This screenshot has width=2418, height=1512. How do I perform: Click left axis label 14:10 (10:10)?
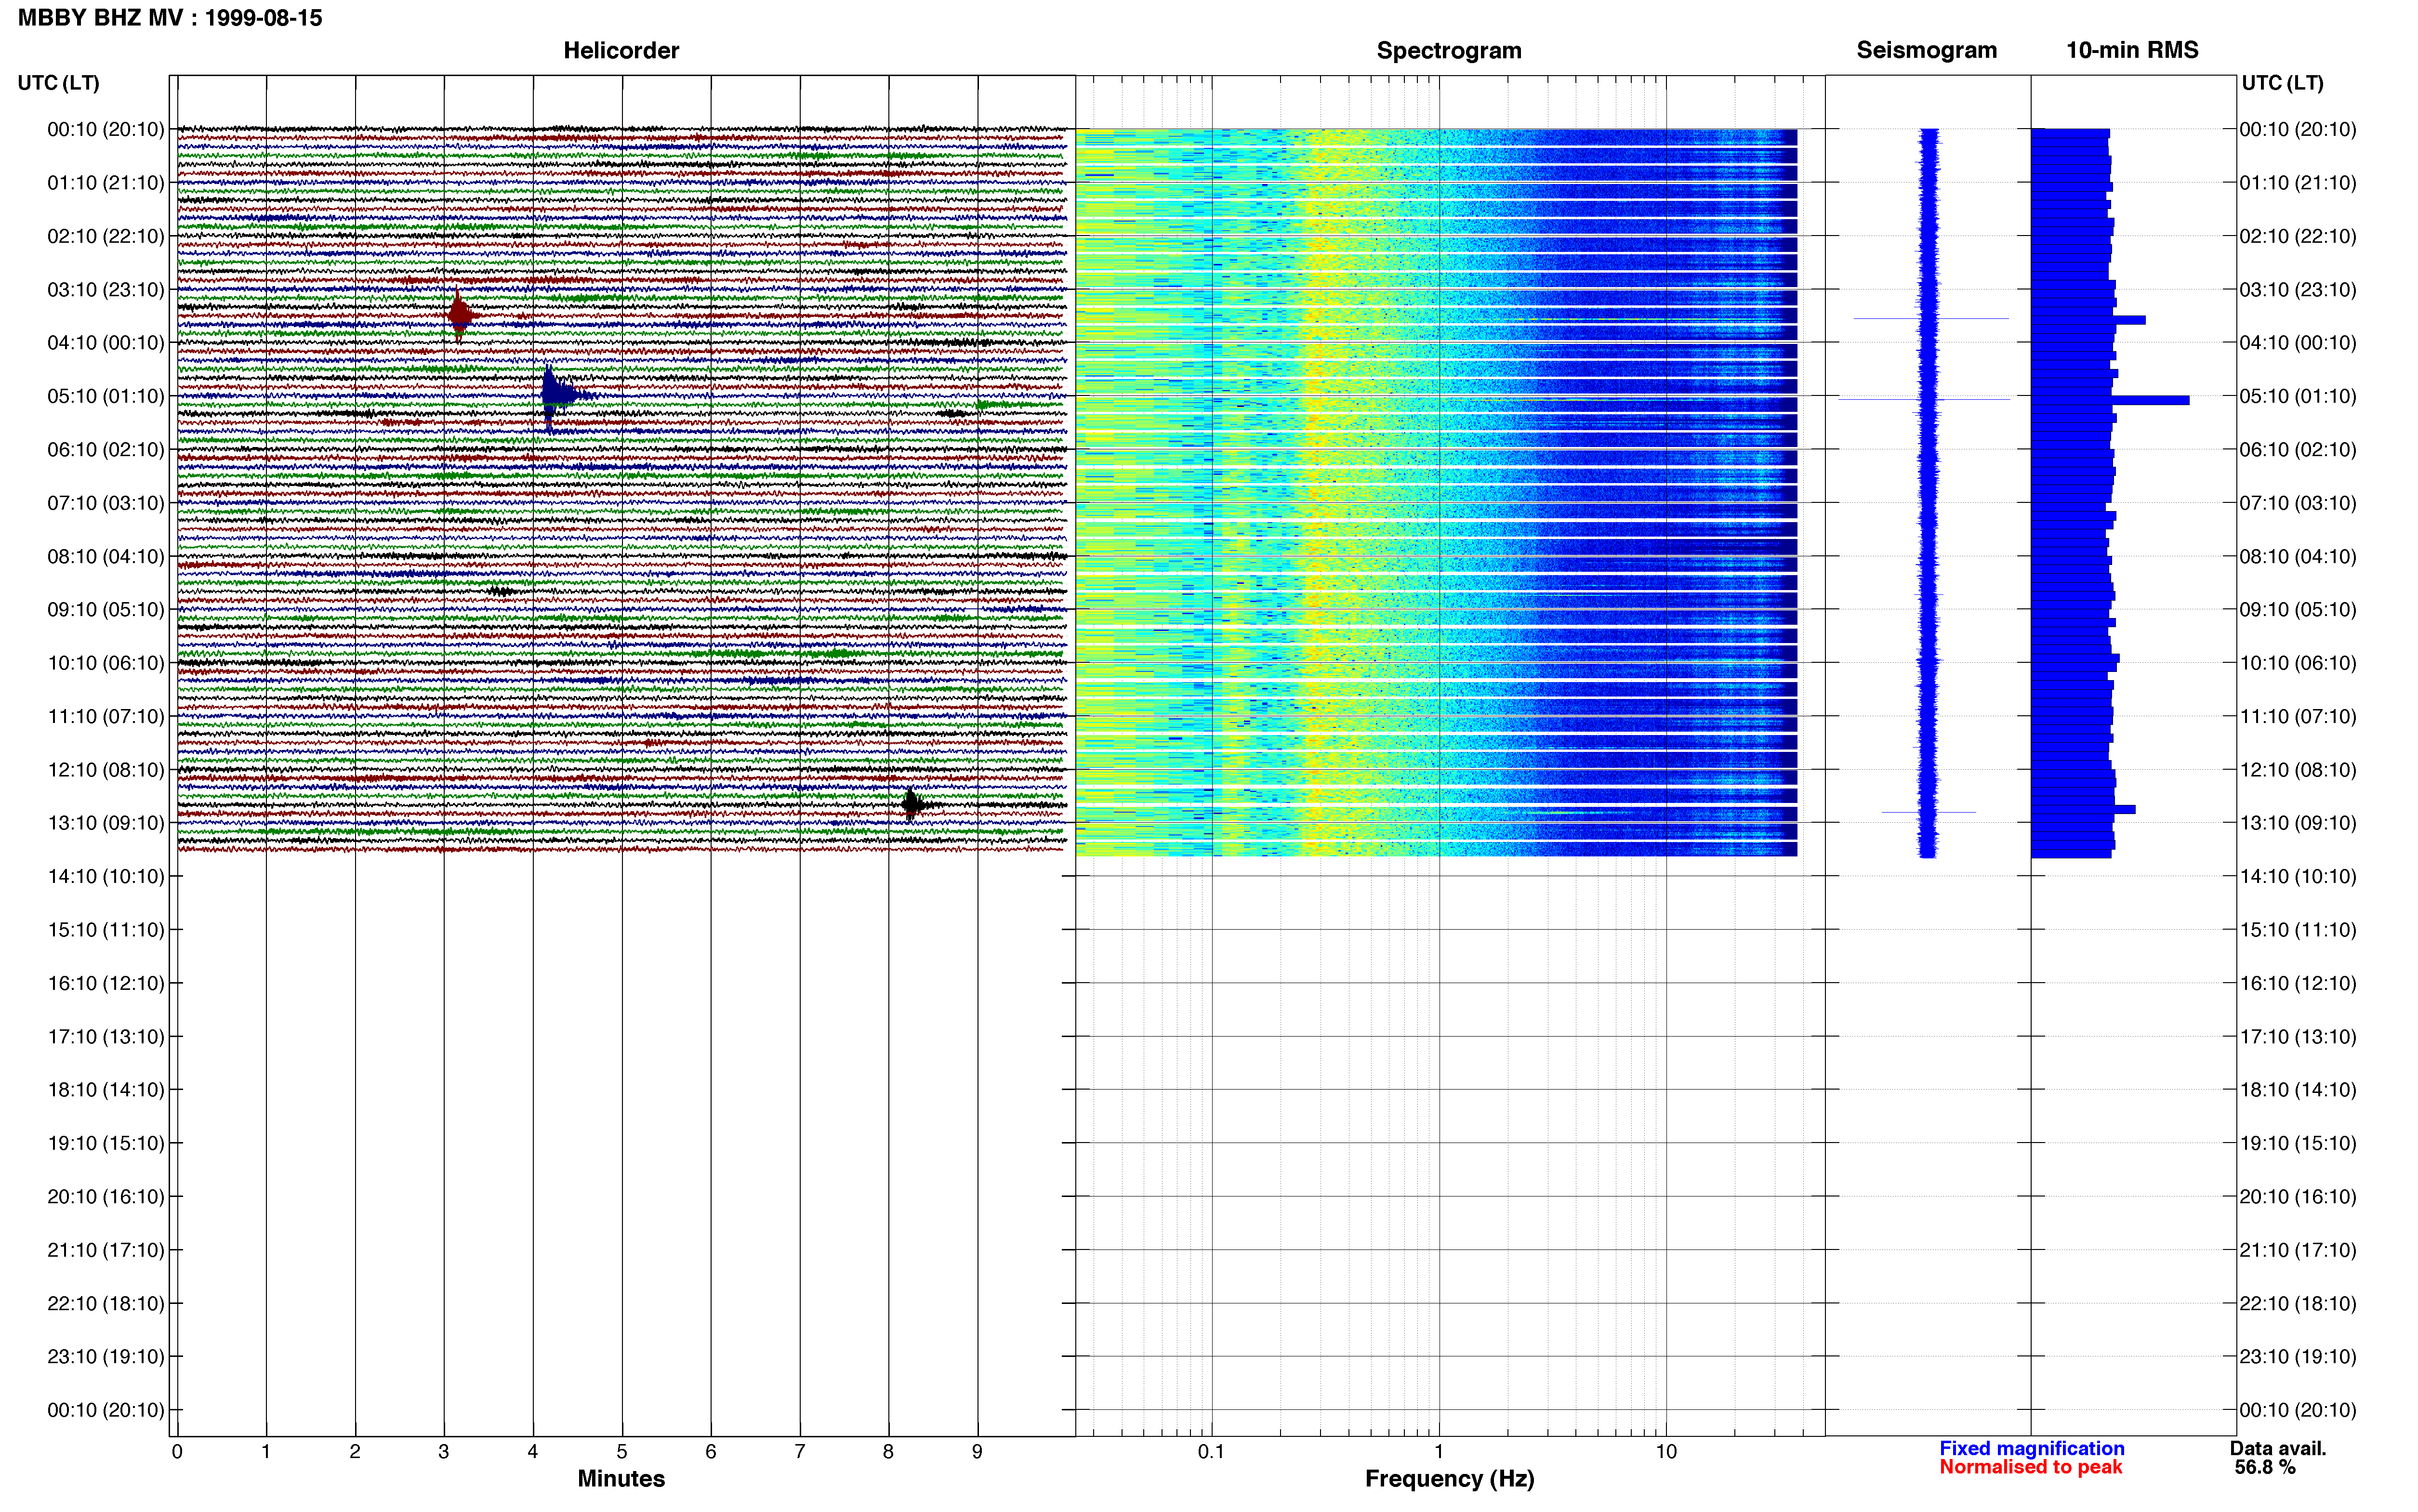[x=105, y=876]
